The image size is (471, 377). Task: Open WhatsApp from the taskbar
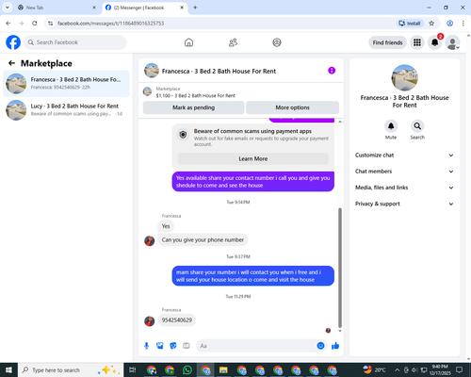tap(187, 370)
